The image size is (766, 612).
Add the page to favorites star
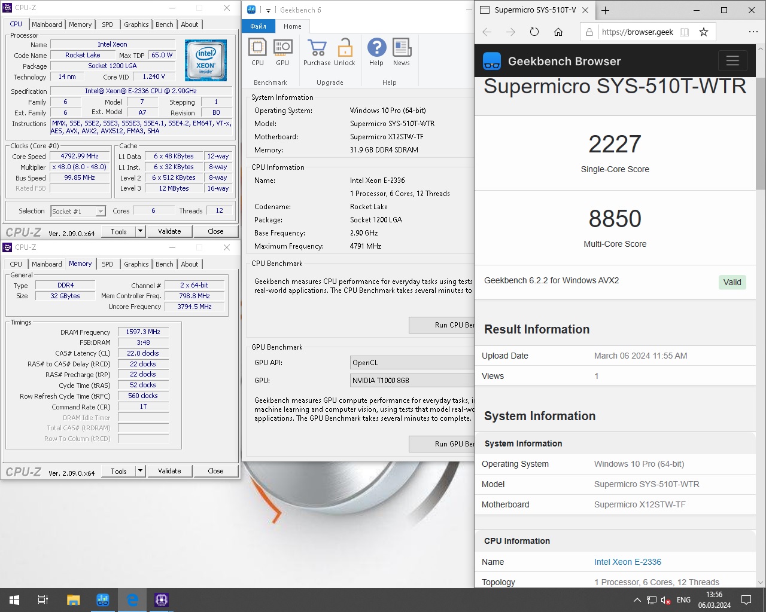click(704, 32)
